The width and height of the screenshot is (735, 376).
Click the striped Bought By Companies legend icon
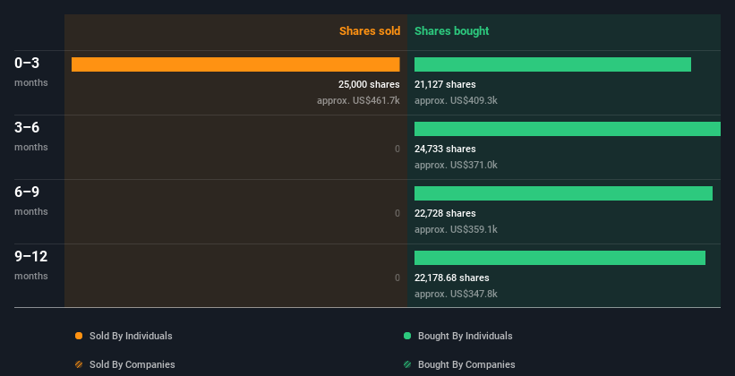tap(407, 364)
